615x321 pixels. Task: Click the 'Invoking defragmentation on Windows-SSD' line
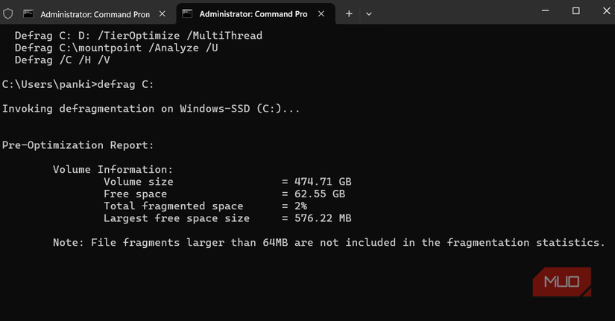pos(151,109)
